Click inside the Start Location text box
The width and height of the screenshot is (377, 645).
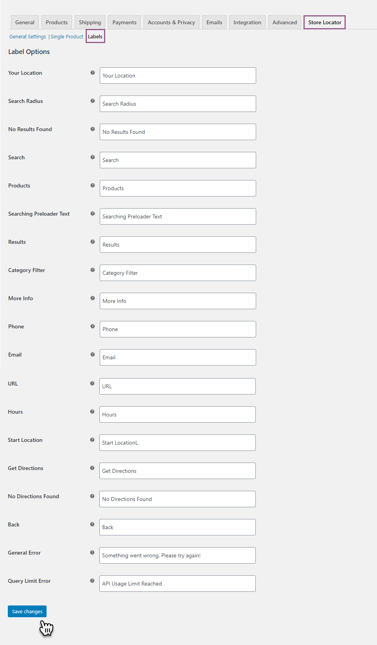(178, 443)
